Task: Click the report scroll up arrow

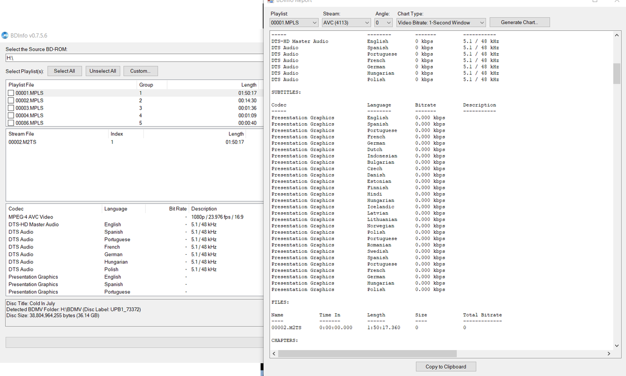Action: pos(616,36)
